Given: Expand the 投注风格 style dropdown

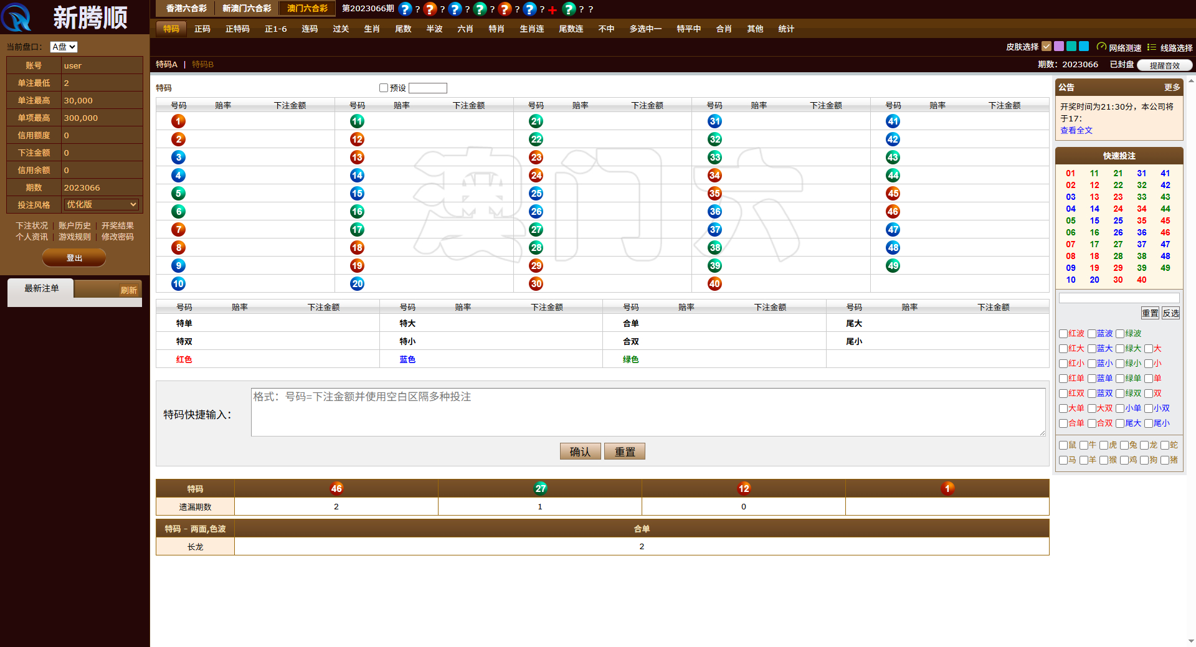Looking at the screenshot, I should tap(102, 204).
